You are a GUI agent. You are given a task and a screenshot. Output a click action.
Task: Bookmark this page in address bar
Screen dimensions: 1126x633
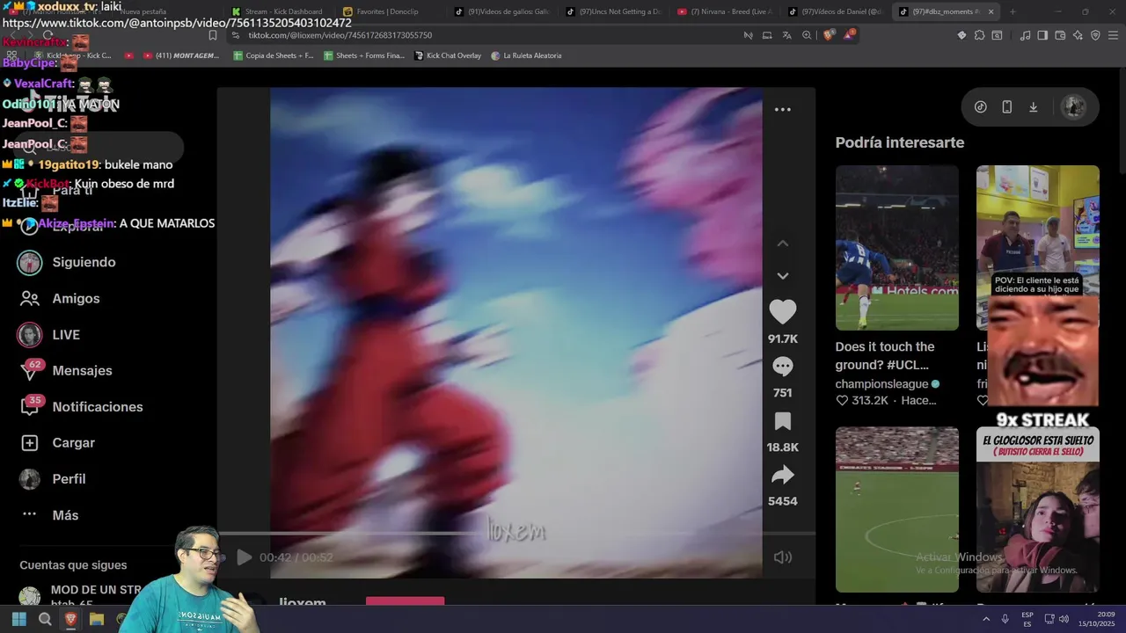(x=213, y=35)
